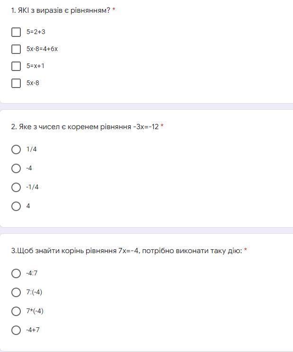Click question 2 title about коренем рівняння -3x=-12
The image size is (293, 352).
[x=85, y=127]
